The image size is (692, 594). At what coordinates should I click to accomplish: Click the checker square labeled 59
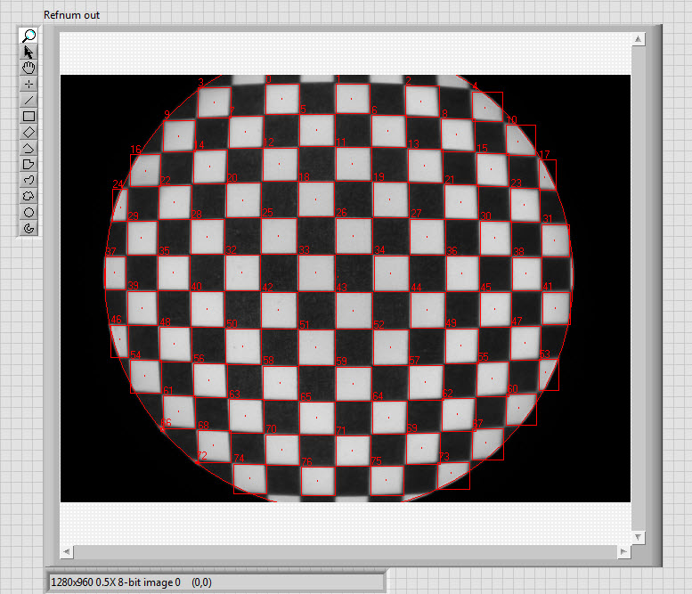(x=353, y=384)
